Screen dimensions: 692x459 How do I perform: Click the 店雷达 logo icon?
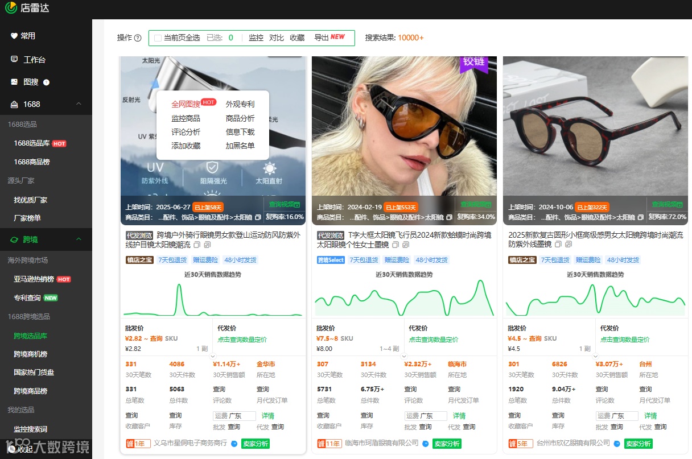(11, 7)
